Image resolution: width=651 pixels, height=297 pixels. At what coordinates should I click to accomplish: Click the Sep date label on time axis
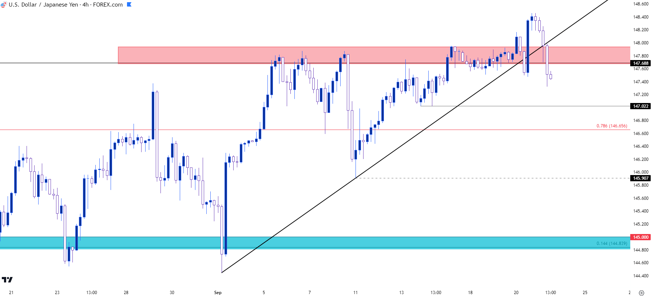pyautogui.click(x=218, y=293)
